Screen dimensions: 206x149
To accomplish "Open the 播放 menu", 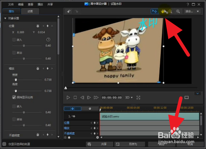I will click(x=40, y=4).
